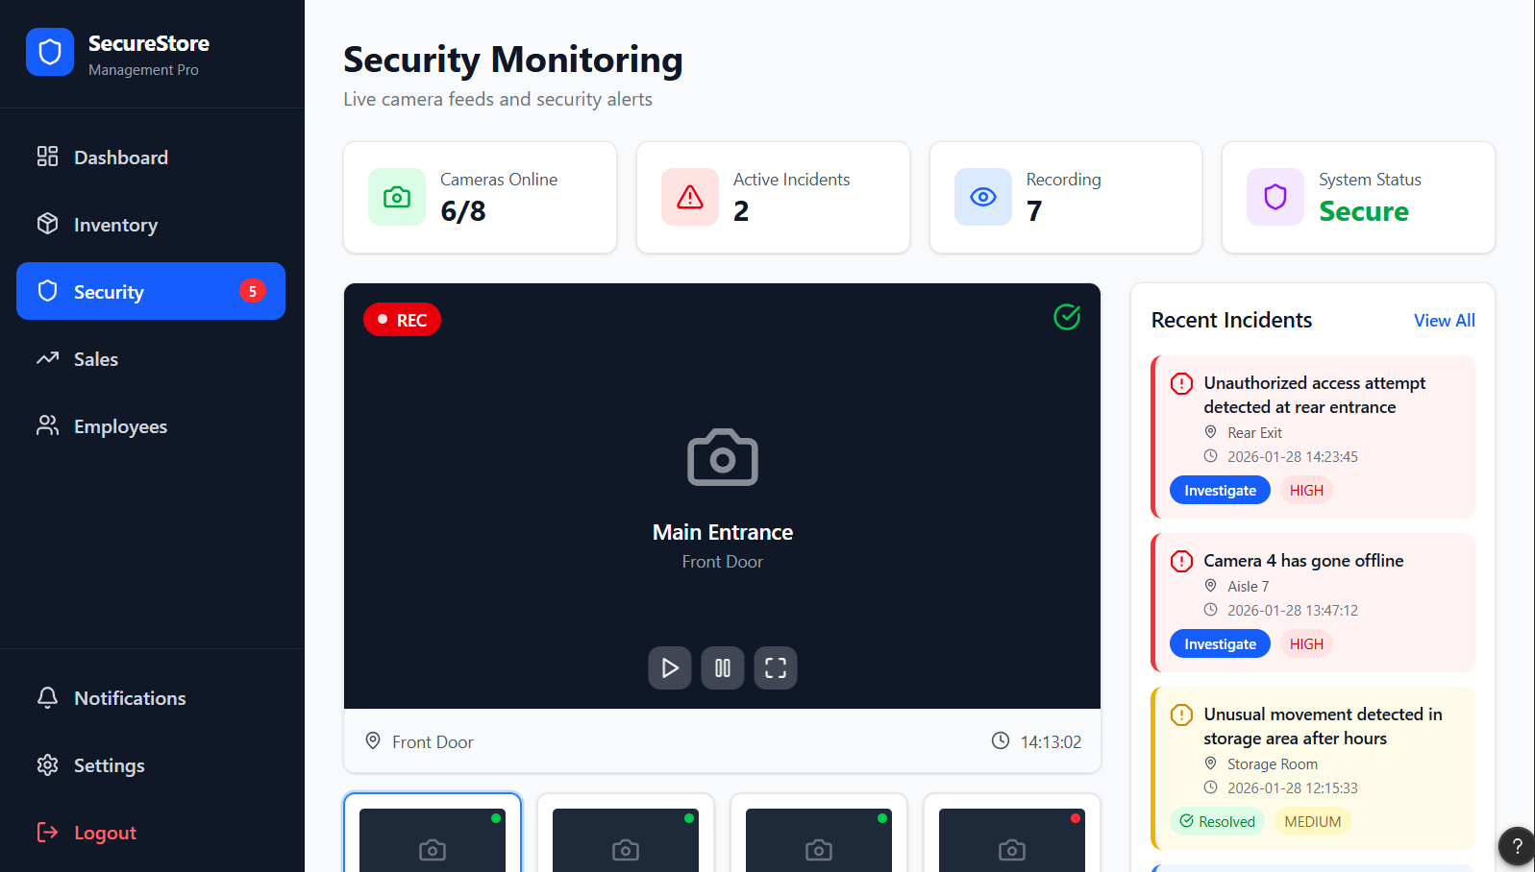Click the green checkmark on camera feed
This screenshot has width=1535, height=872.
click(x=1067, y=317)
